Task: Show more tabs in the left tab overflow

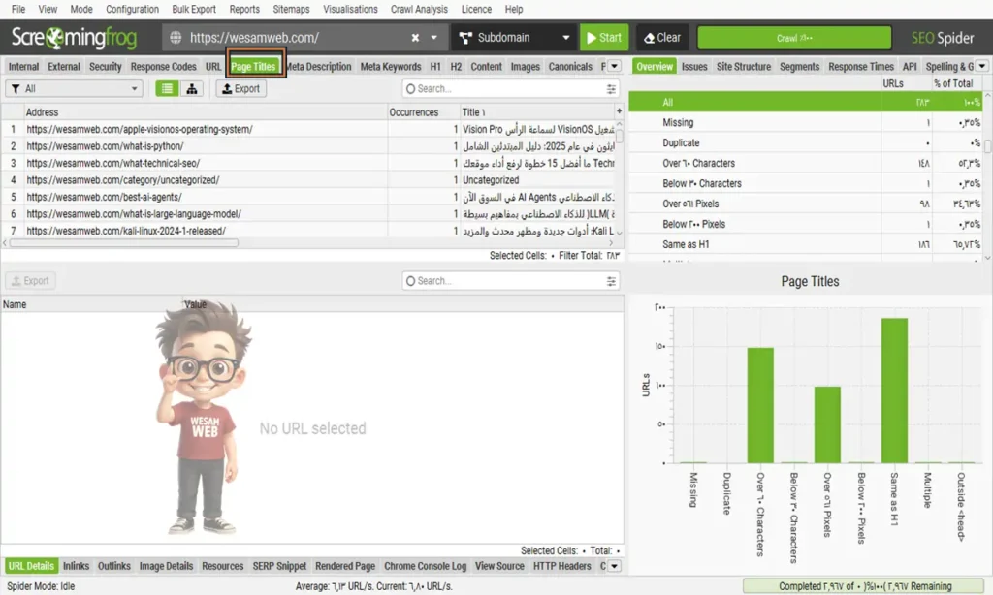Action: pos(614,67)
